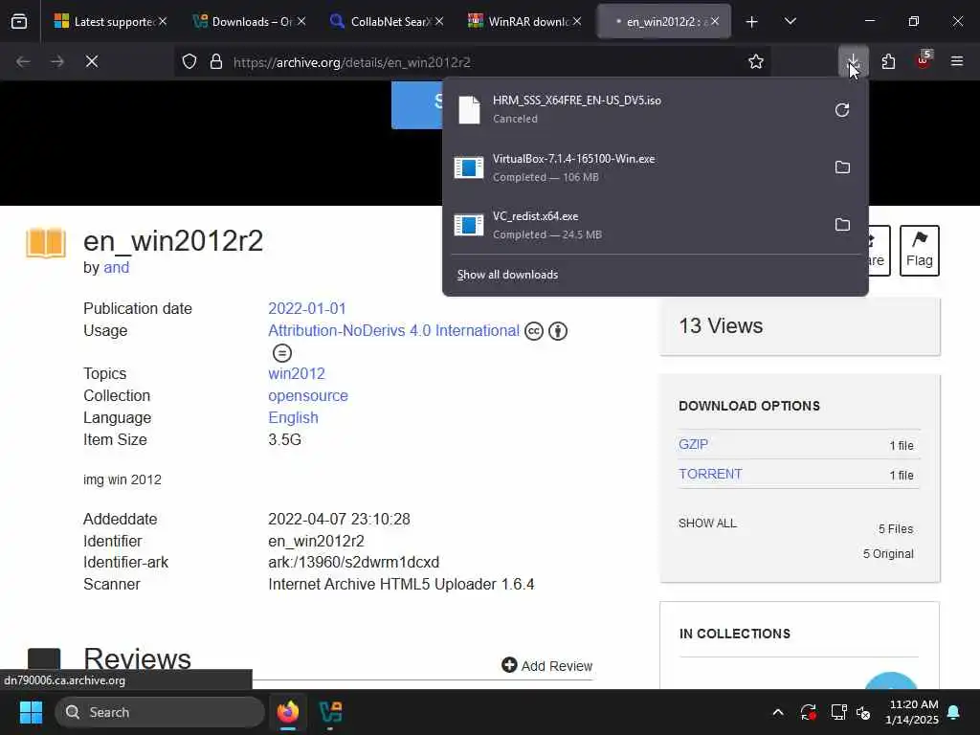Open the uploader link 'and'
Screen dimensions: 980x735
click(x=116, y=268)
